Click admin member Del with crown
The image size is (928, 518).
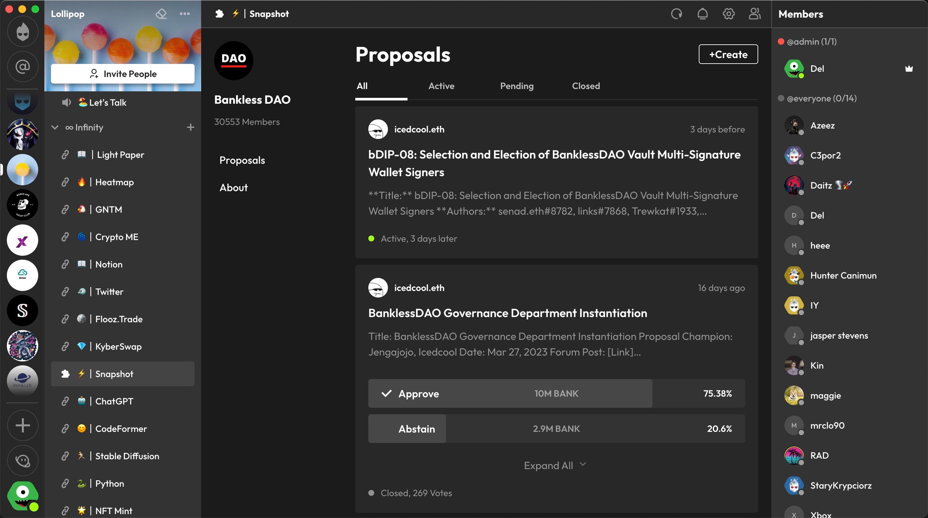point(849,69)
